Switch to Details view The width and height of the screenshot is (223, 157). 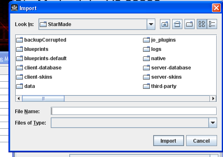[x=212, y=24]
